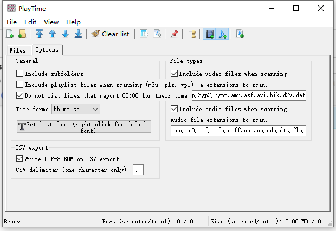Screen dimensions: 336x231
Task: Enable Include playlist files when scanning
Action: click(x=20, y=85)
